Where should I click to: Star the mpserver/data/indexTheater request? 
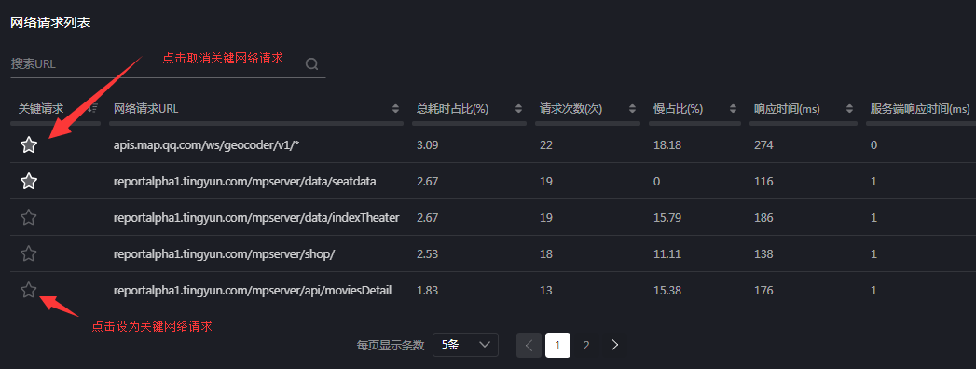point(29,218)
